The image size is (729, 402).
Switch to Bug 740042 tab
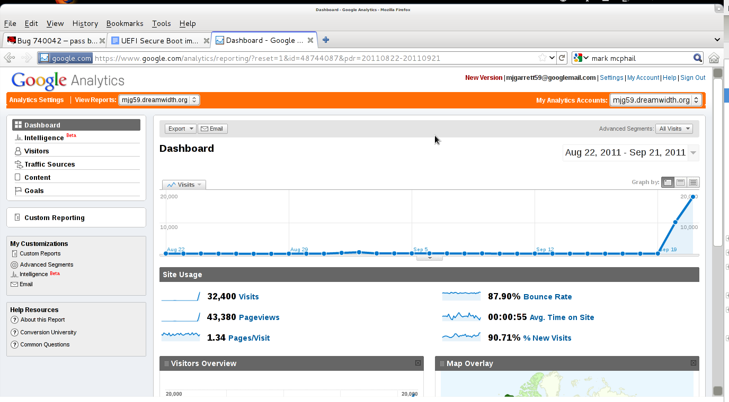coord(55,41)
